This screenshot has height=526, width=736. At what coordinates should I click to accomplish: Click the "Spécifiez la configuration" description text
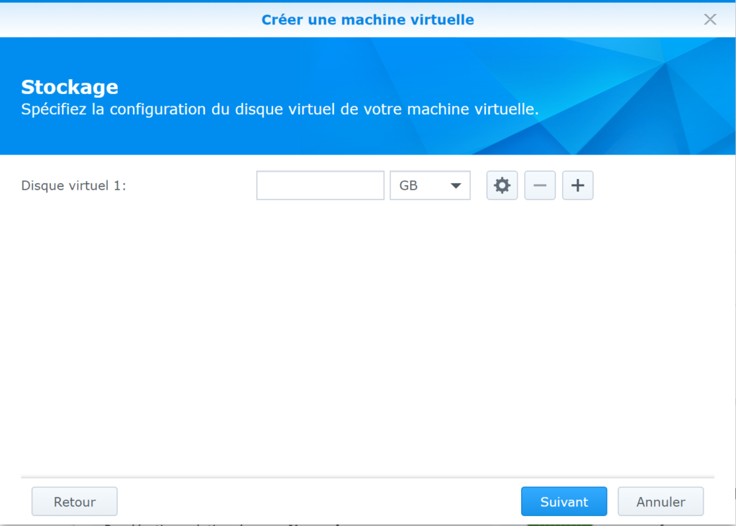(x=280, y=110)
